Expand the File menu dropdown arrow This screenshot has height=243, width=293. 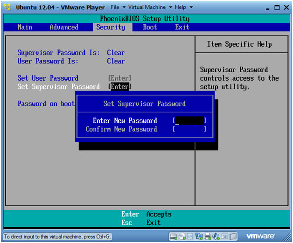(124, 7)
